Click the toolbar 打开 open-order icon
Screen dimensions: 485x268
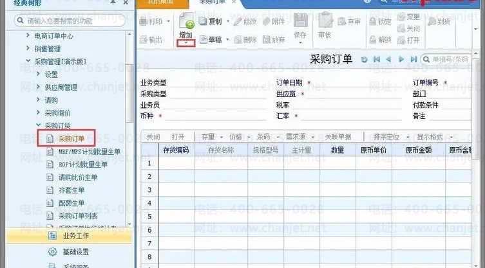coord(401,40)
